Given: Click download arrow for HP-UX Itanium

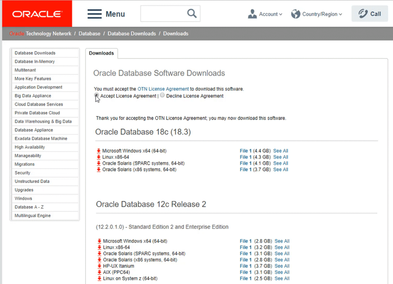Looking at the screenshot, I should click(x=99, y=266).
